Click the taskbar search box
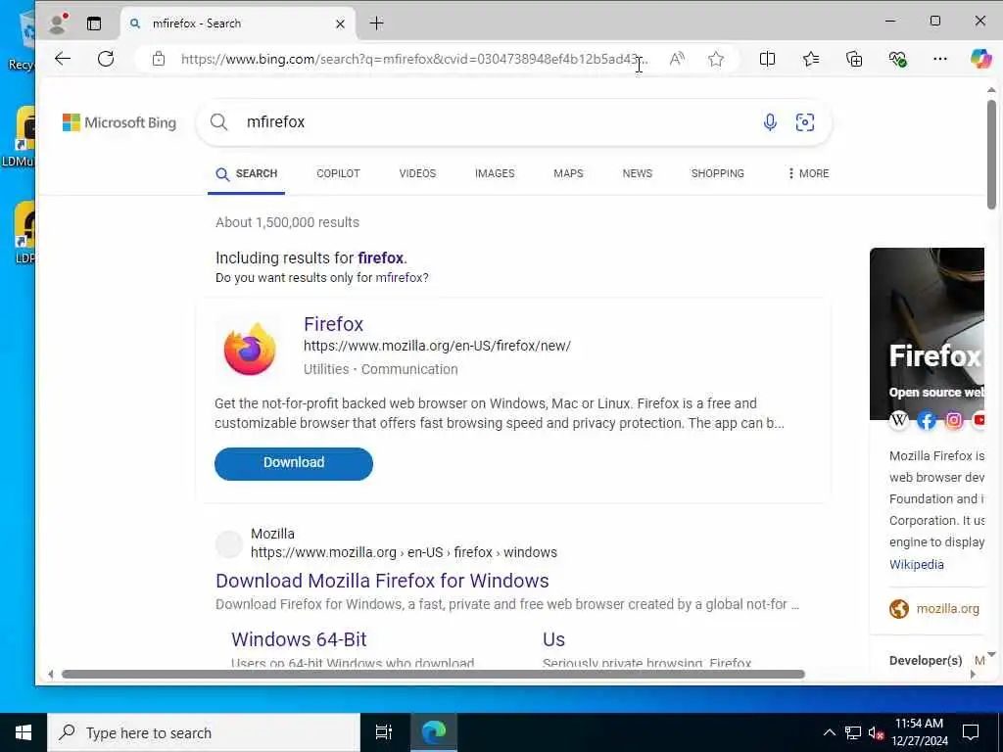 [x=204, y=732]
